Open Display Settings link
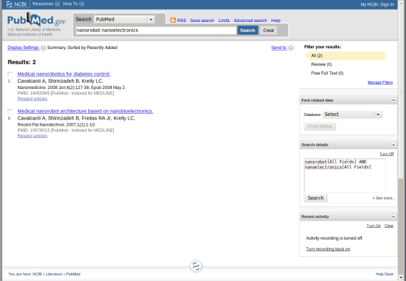 23,48
